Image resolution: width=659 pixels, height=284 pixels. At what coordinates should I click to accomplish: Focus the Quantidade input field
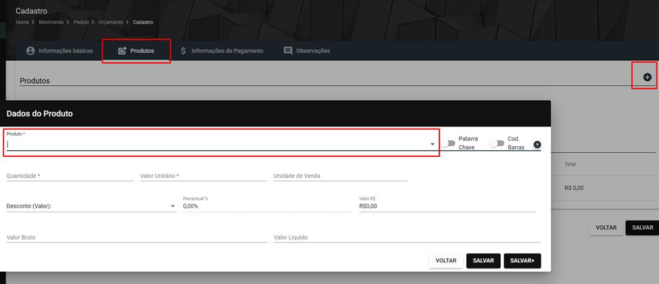click(70, 176)
